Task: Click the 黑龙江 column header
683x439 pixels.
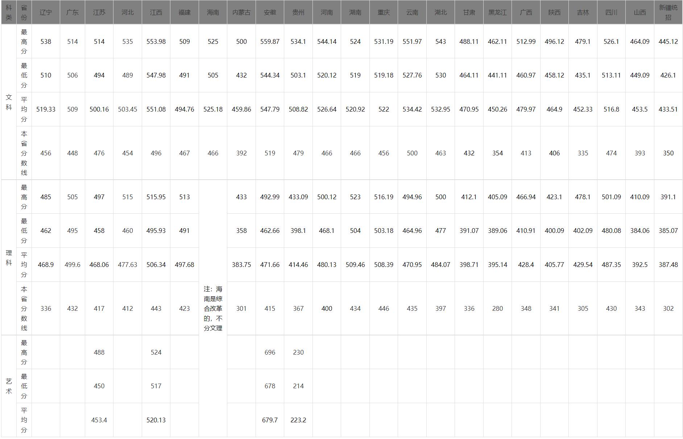Action: 497,12
